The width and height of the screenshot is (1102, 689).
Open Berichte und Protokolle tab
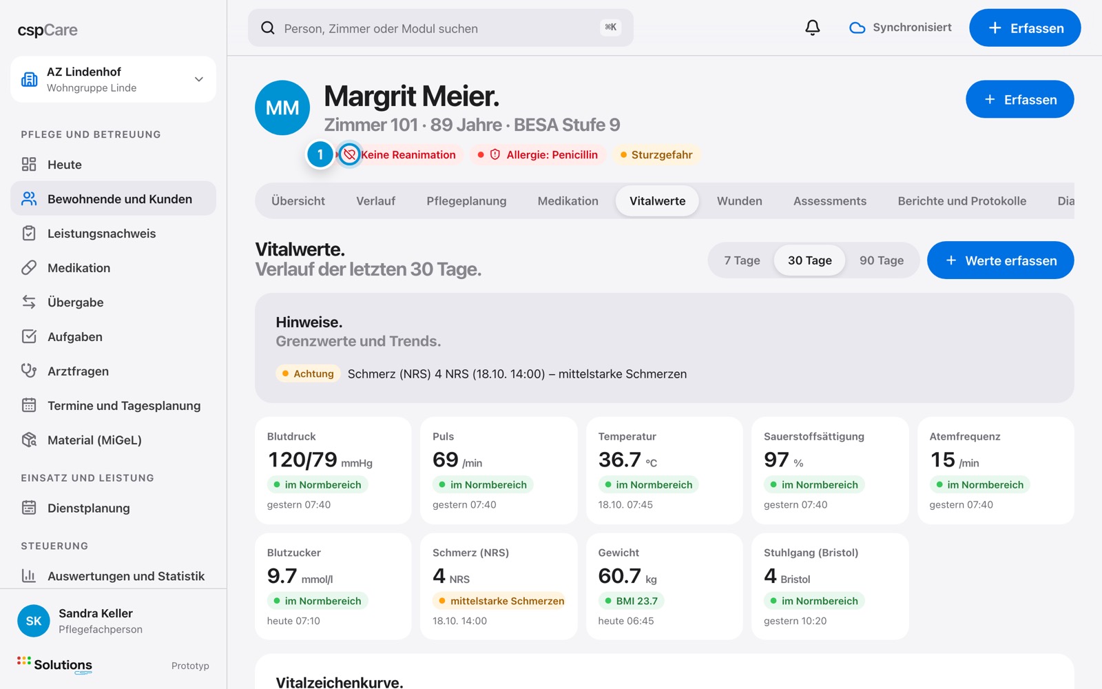(x=962, y=201)
